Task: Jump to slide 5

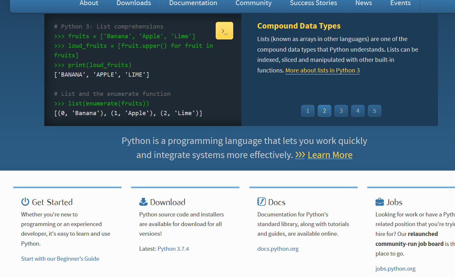Action: point(375,111)
